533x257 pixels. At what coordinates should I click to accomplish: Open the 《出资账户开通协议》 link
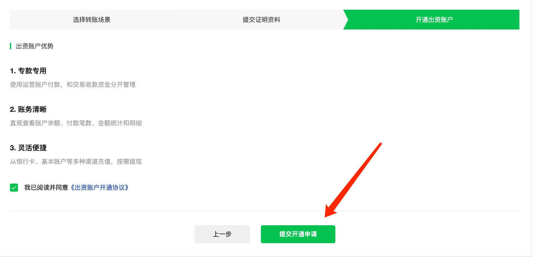(x=100, y=188)
